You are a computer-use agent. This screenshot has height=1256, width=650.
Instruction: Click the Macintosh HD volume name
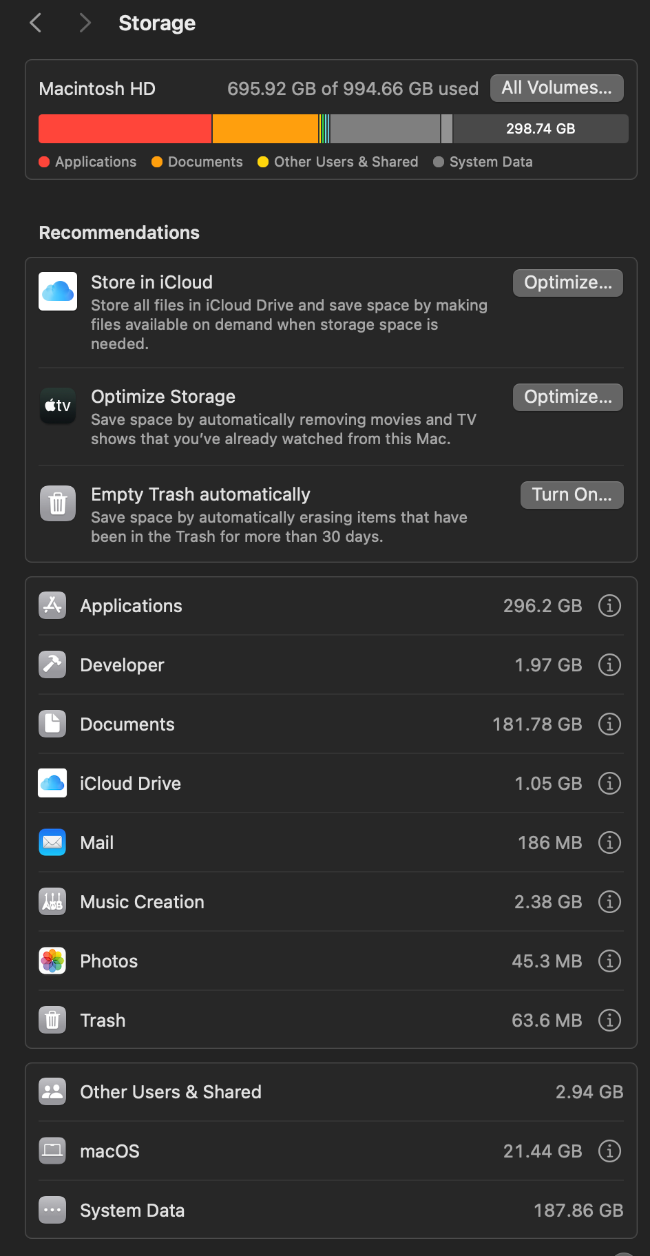[x=97, y=89]
